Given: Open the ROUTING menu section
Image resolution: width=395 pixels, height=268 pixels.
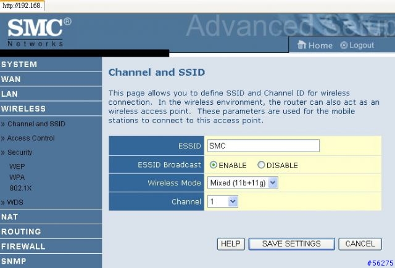Looking at the screenshot, I should pyautogui.click(x=51, y=232).
